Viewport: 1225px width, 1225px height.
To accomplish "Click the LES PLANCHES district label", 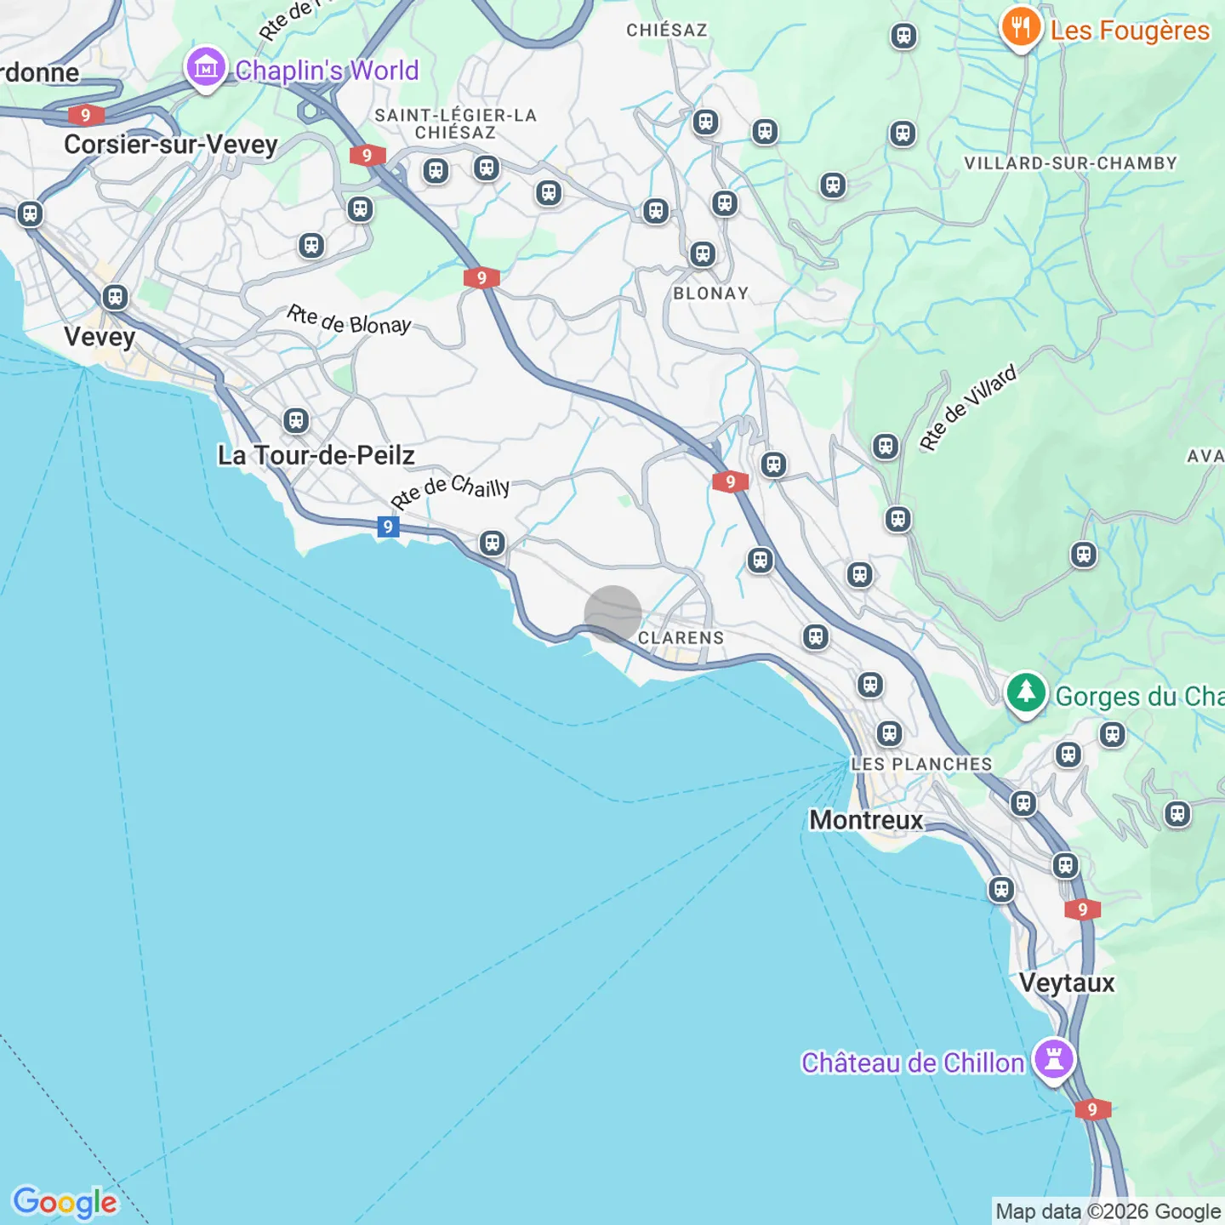I will pos(922,764).
